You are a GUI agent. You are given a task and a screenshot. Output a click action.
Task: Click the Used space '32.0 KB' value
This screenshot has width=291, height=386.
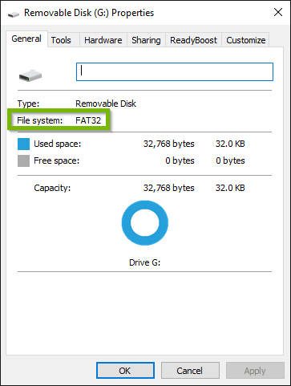pyautogui.click(x=230, y=144)
